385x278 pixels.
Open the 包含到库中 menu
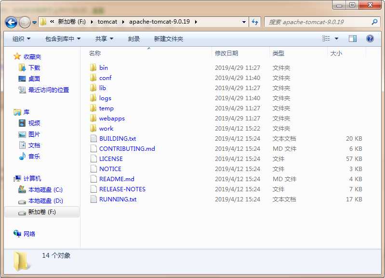(63, 39)
